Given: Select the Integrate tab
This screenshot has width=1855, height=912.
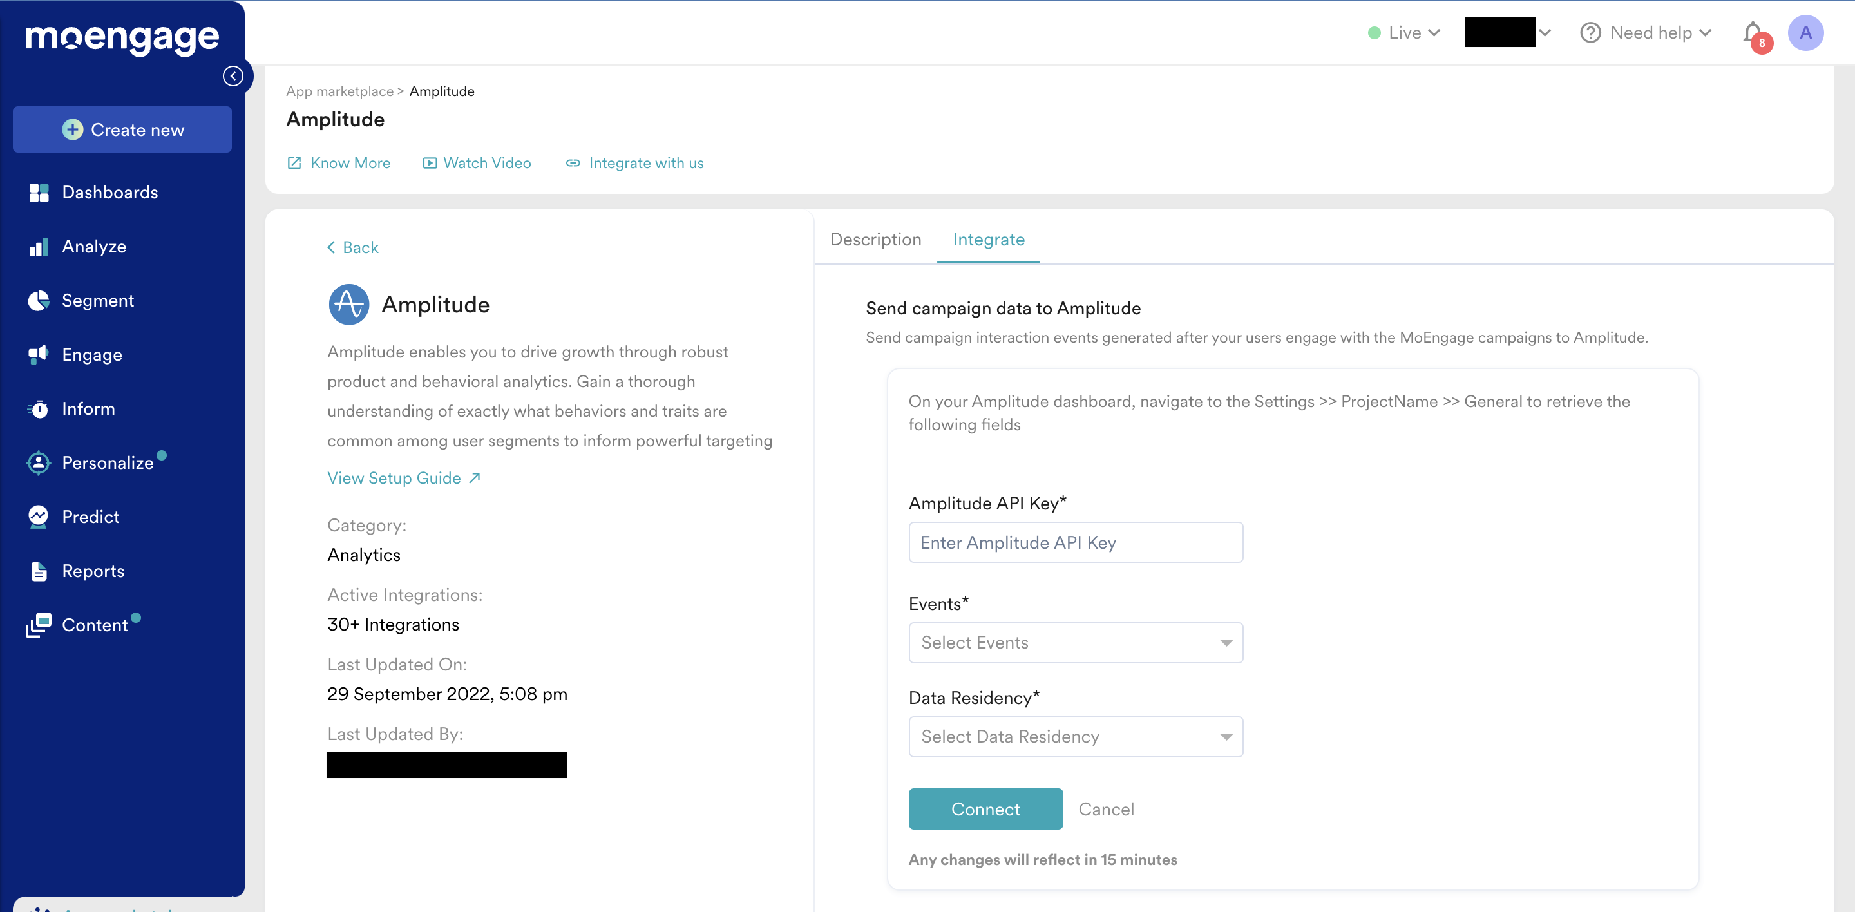Looking at the screenshot, I should 988,240.
